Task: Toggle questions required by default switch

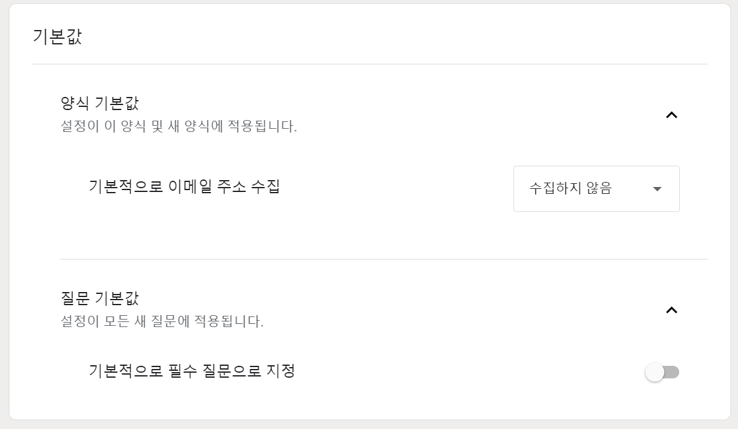Action: [x=664, y=371]
